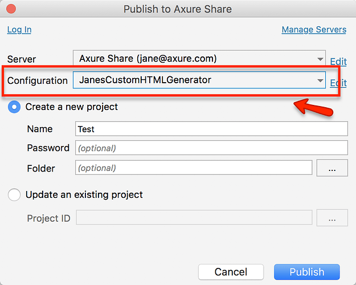356x285 pixels.
Task: Select the Create a new project option
Action: tap(15, 107)
